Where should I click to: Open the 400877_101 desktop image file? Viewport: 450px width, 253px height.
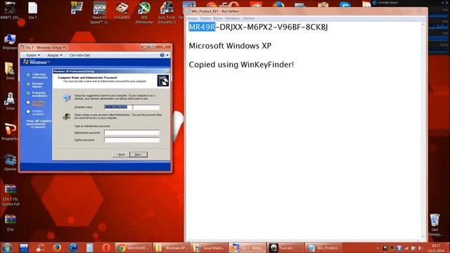click(x=9, y=11)
